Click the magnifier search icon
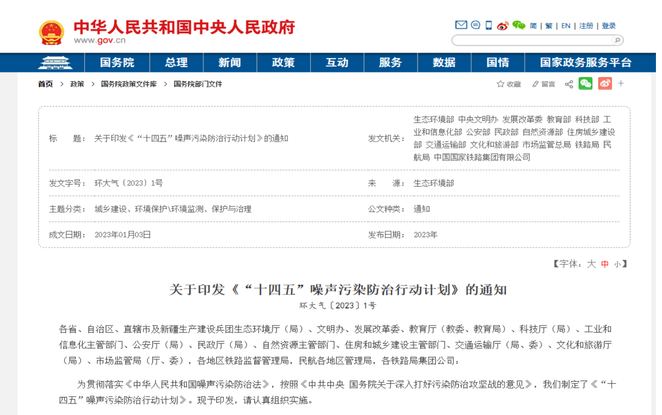 tap(617, 41)
